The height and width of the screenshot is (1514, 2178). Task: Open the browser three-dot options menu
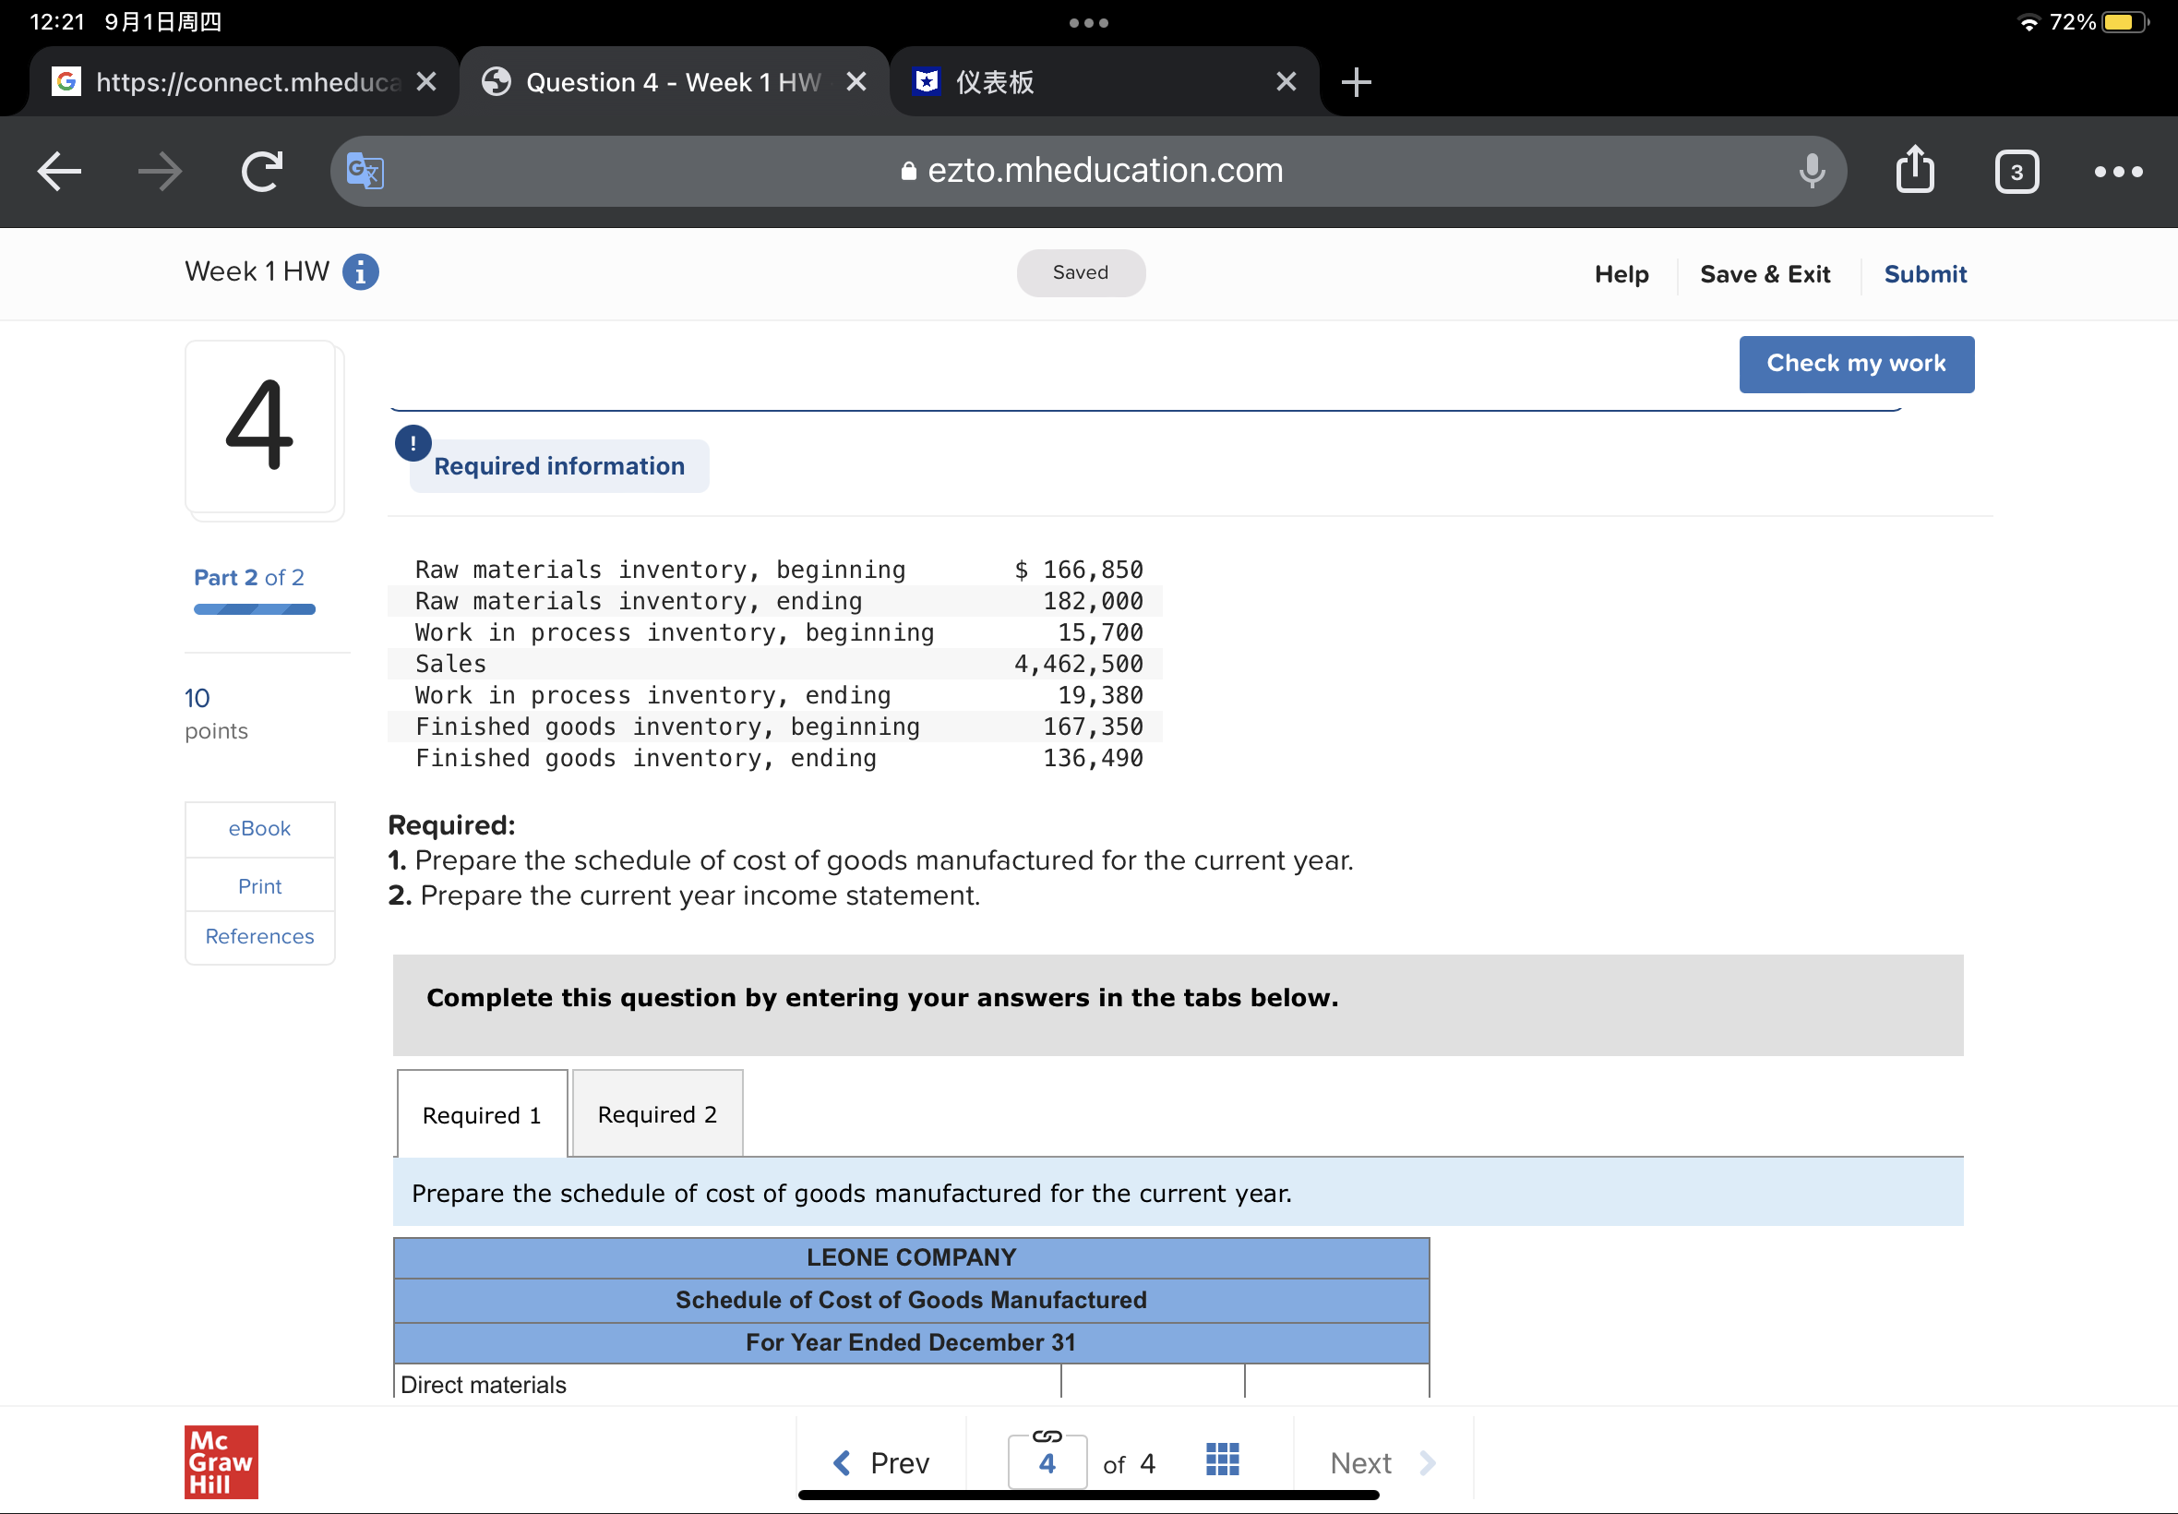tap(2115, 171)
